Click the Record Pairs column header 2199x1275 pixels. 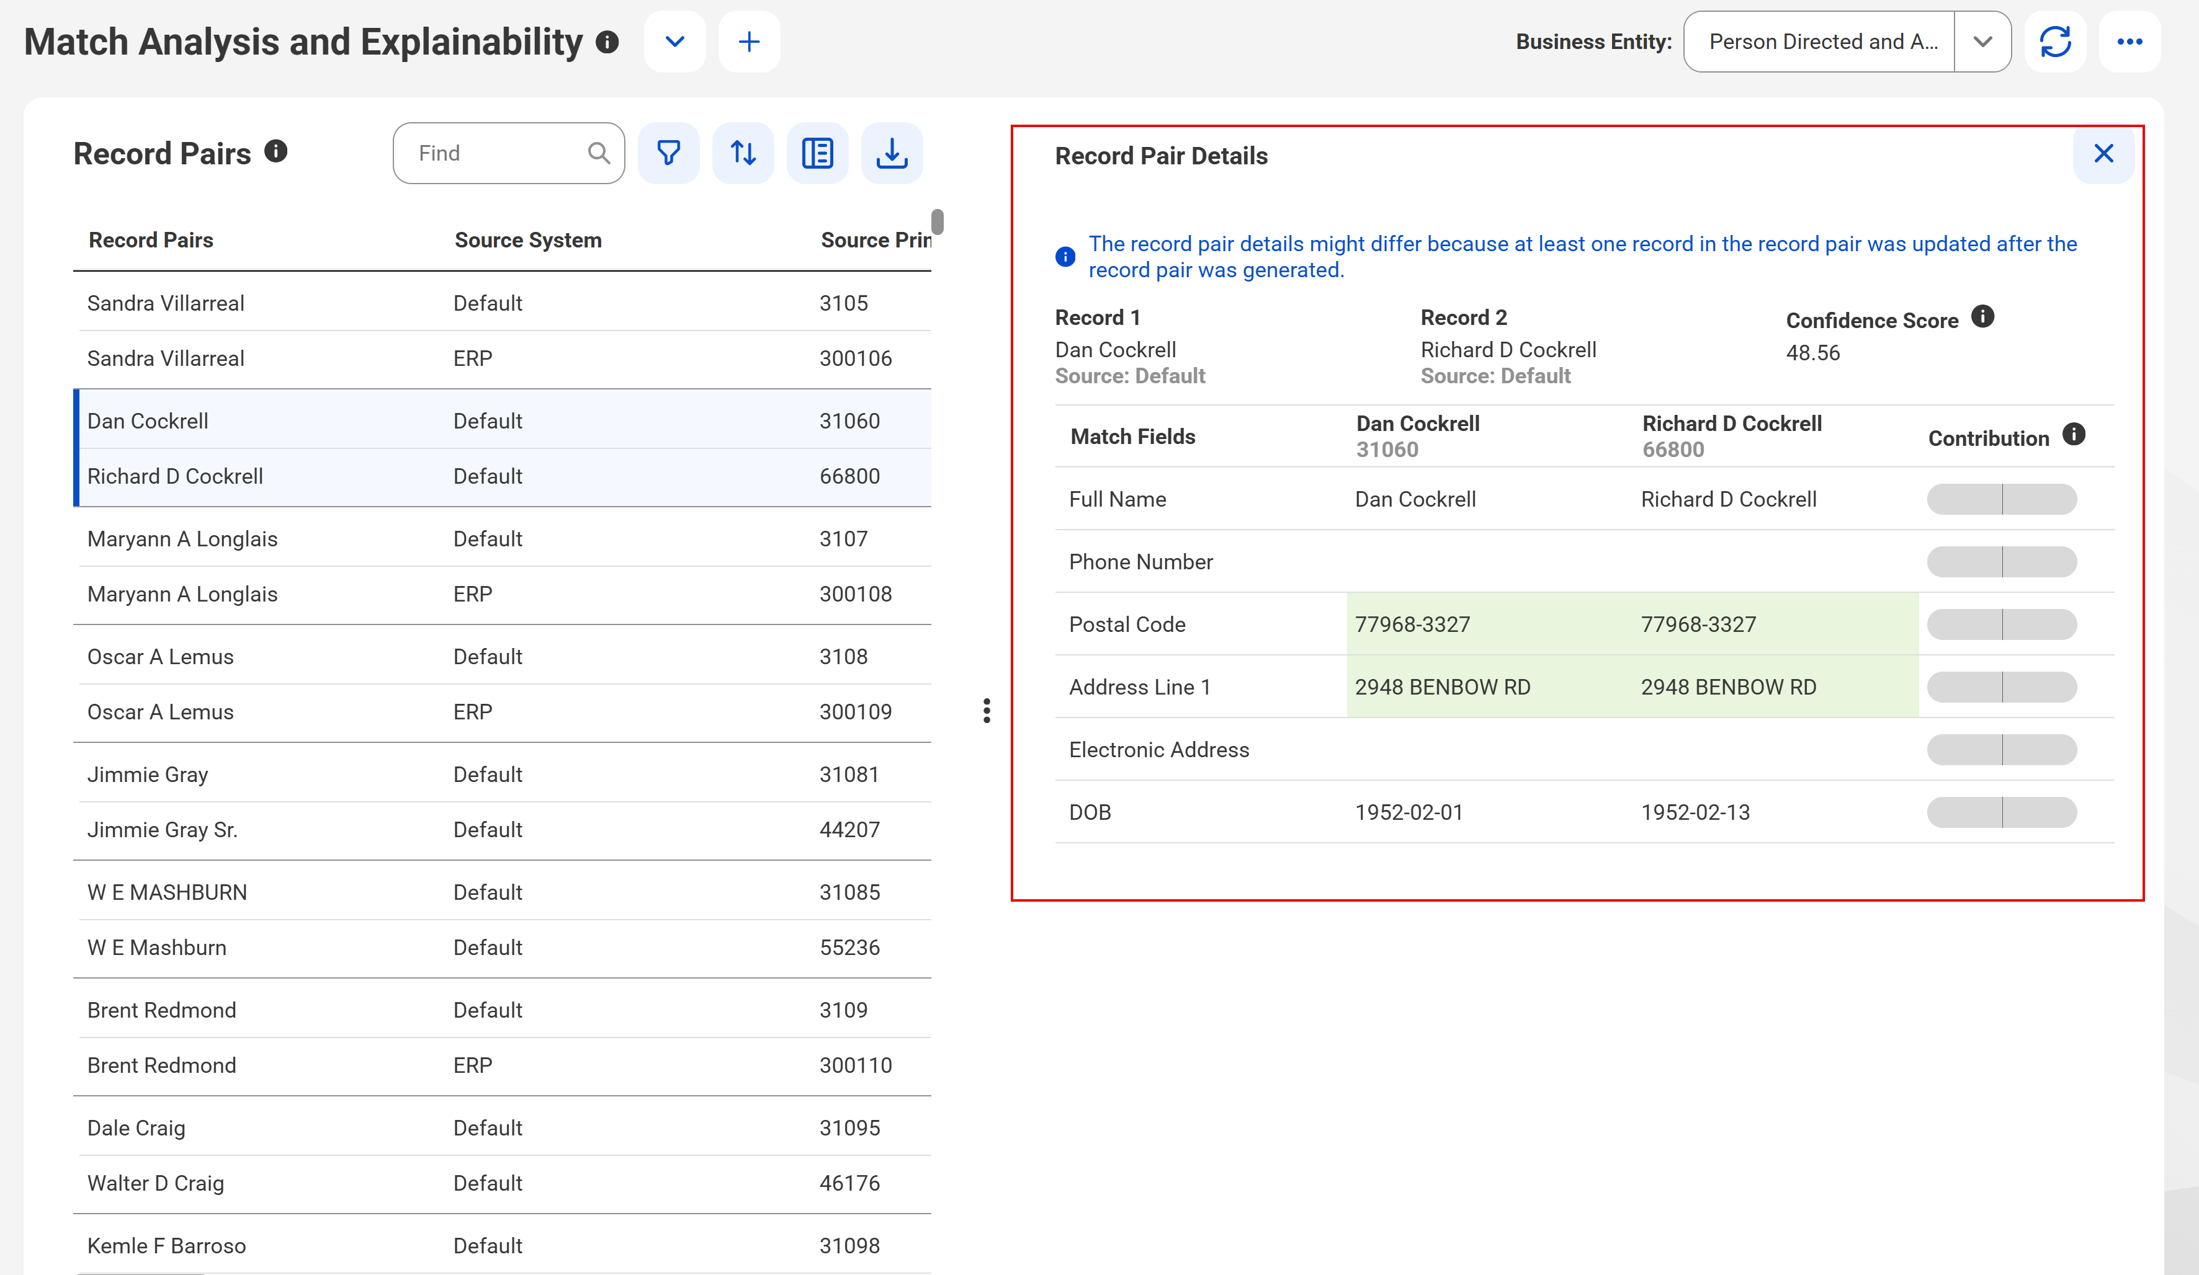[x=151, y=240]
